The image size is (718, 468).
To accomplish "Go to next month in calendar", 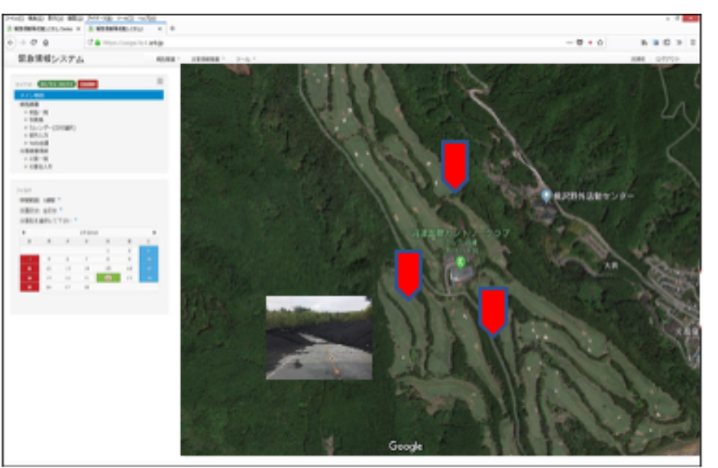I will pyautogui.click(x=154, y=232).
